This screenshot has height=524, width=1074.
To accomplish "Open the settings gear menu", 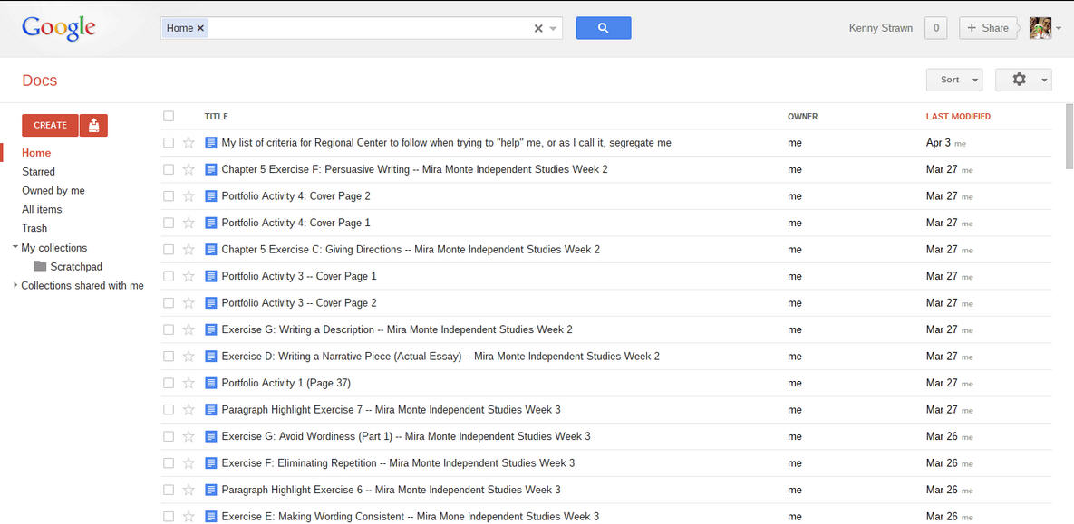I will (x=1022, y=80).
